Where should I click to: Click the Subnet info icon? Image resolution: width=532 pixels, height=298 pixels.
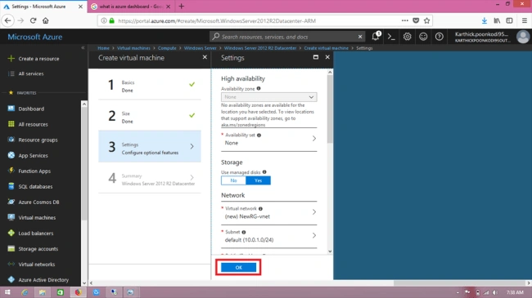pyautogui.click(x=244, y=232)
